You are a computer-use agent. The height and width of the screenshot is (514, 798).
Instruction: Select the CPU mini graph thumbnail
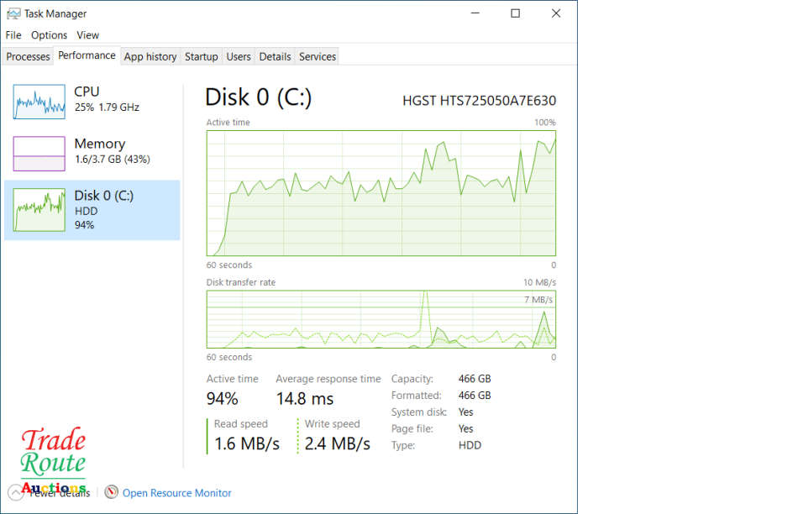click(x=39, y=101)
